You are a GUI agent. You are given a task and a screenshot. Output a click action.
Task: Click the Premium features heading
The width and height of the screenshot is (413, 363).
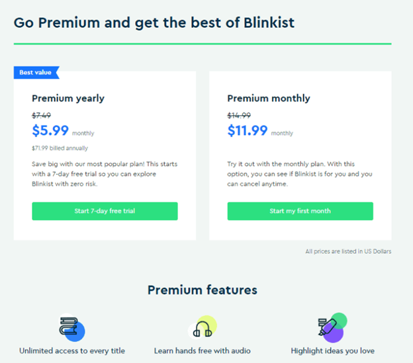point(202,290)
